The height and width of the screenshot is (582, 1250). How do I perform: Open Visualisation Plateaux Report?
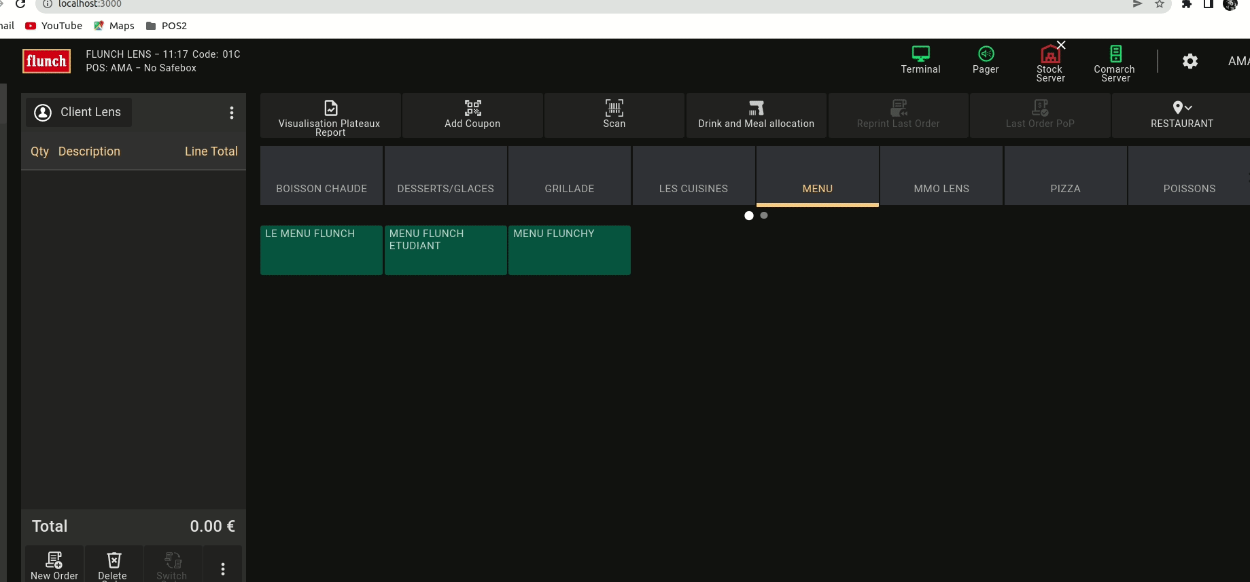click(330, 116)
